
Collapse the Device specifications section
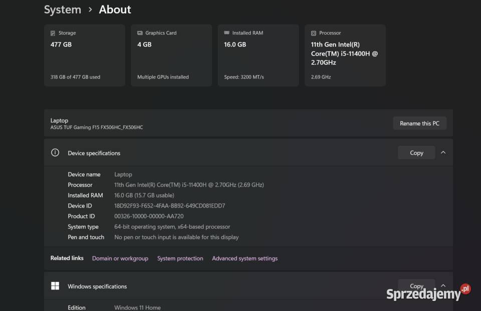click(443, 152)
